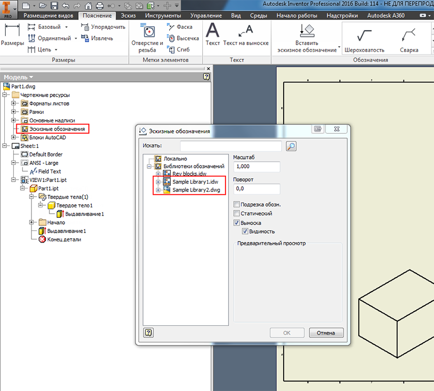Image resolution: width=434 pixels, height=391 pixels.
Task: Click the New file icon in quick access toolbar
Action: (x=25, y=5)
